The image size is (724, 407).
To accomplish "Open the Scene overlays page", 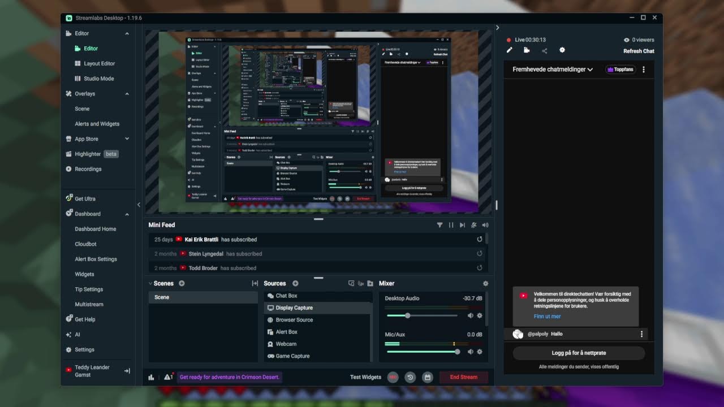I will (82, 109).
